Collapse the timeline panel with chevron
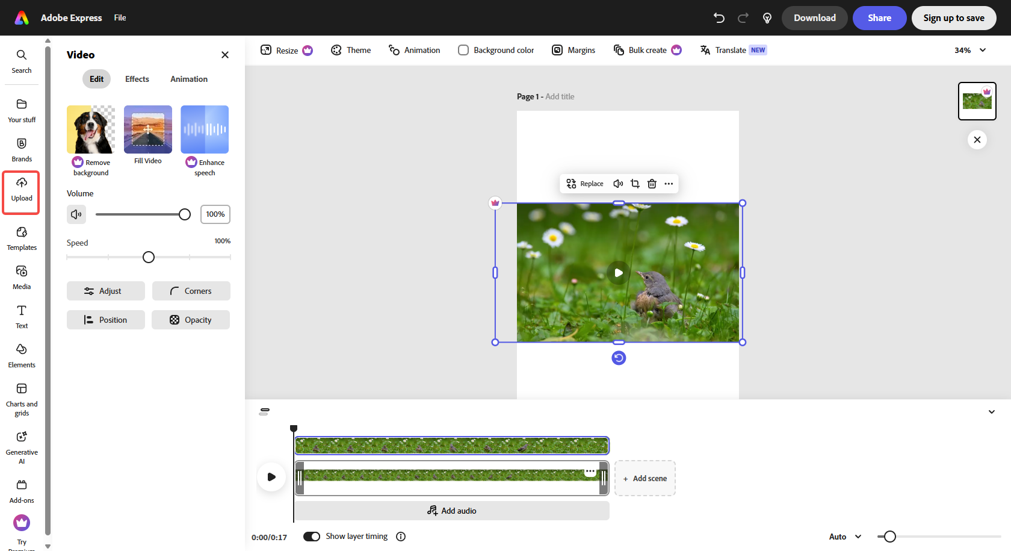Image resolution: width=1011 pixels, height=551 pixels. pos(992,411)
